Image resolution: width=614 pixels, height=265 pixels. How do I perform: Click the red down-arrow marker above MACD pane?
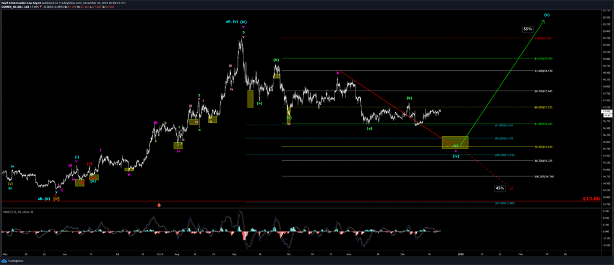coord(159,205)
